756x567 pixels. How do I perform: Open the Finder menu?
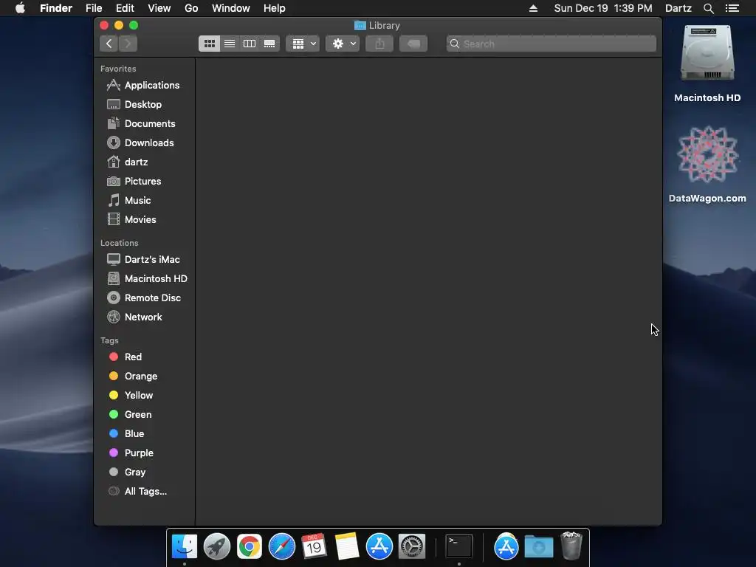click(56, 8)
